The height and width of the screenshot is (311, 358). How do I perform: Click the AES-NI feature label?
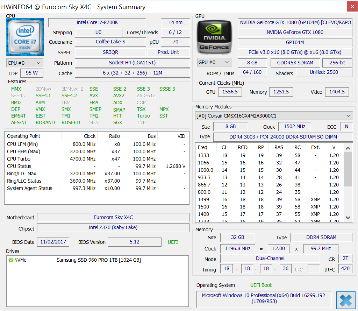tap(19, 122)
